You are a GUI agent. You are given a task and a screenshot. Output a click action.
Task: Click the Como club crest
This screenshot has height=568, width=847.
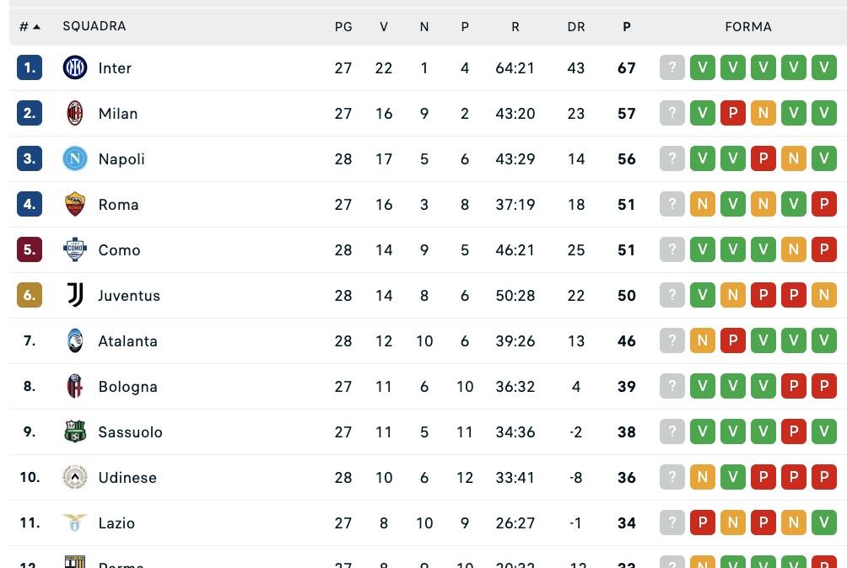coord(75,249)
